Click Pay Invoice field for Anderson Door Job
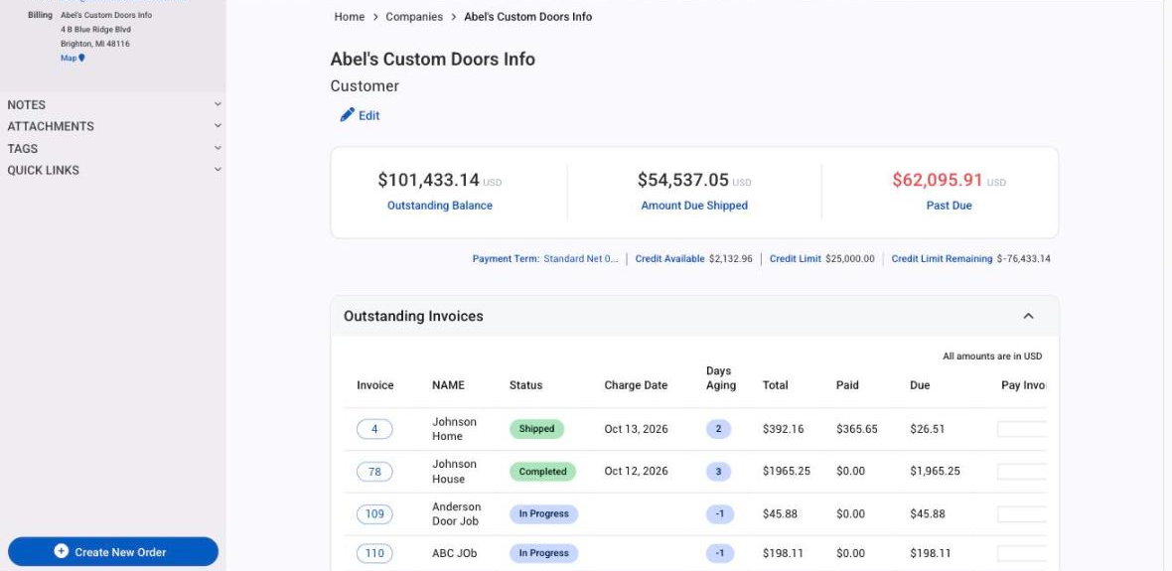 coord(1022,514)
